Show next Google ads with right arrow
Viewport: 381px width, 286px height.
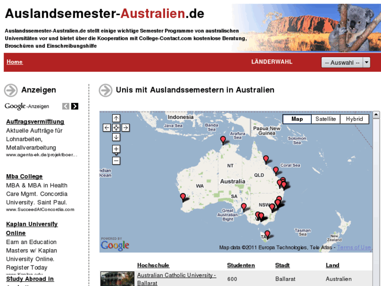tap(74, 106)
